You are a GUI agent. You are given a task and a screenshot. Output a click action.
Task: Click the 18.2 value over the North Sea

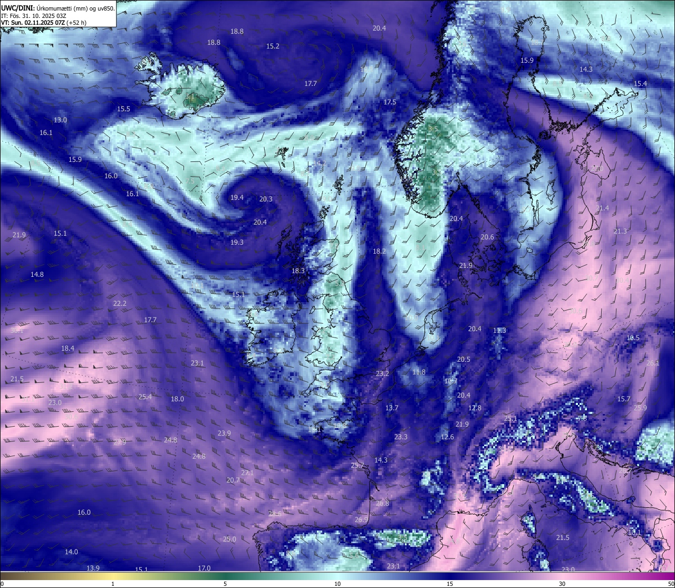(379, 252)
